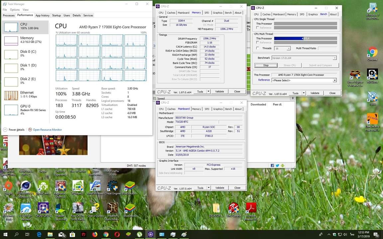Select Disk 0 (C:) in Task Manager sidebar
Screen dimensions: 383x239
click(25, 54)
